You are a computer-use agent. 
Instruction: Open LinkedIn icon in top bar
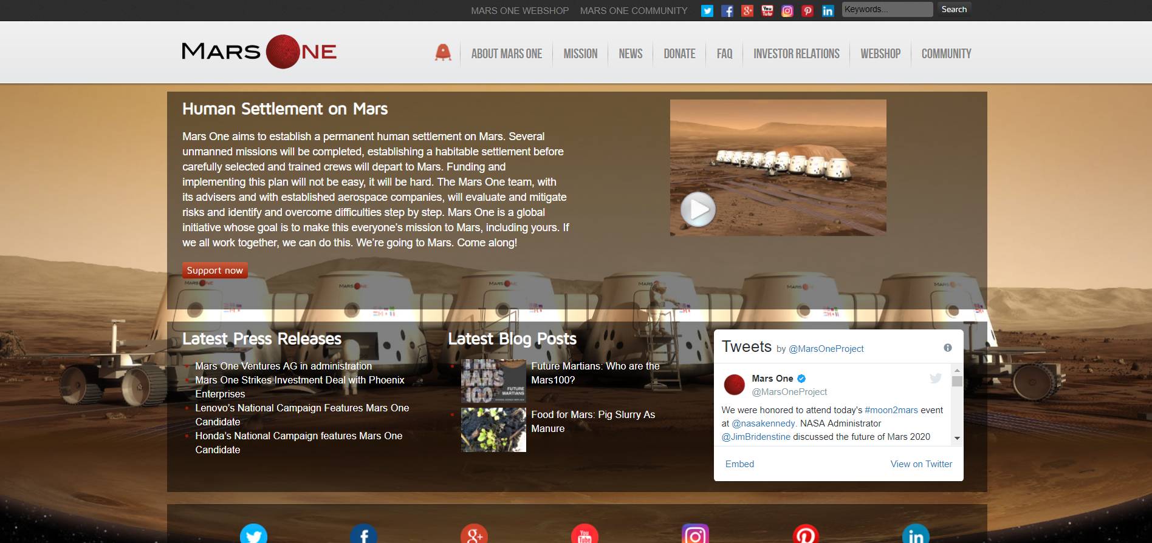point(828,10)
